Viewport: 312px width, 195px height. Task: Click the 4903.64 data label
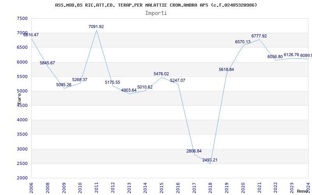[x=129, y=90]
